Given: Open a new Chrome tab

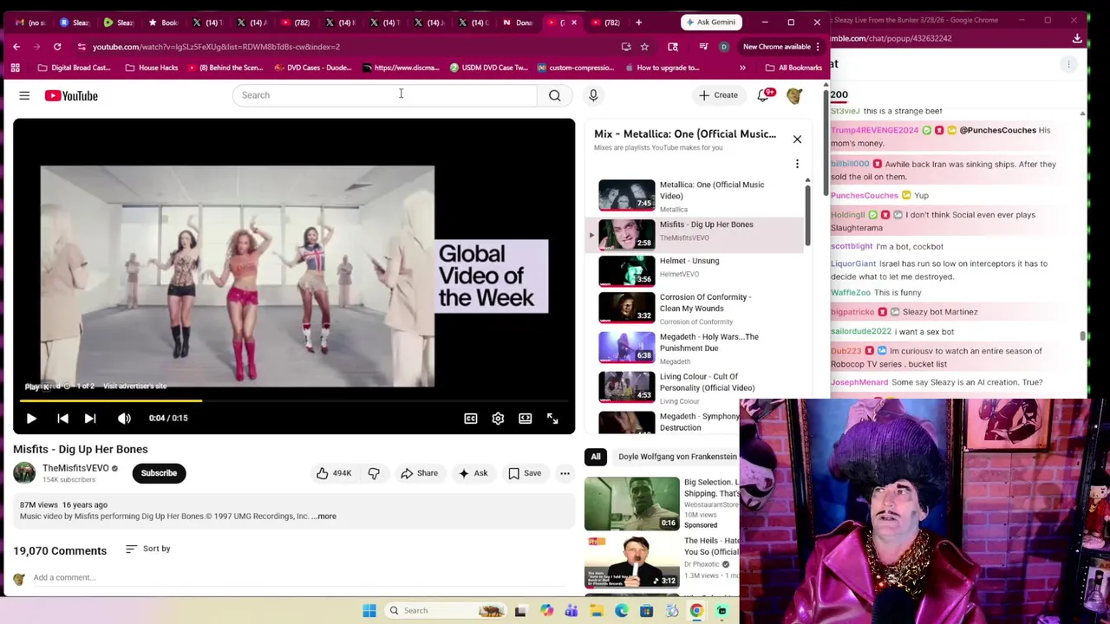Looking at the screenshot, I should tap(638, 23).
